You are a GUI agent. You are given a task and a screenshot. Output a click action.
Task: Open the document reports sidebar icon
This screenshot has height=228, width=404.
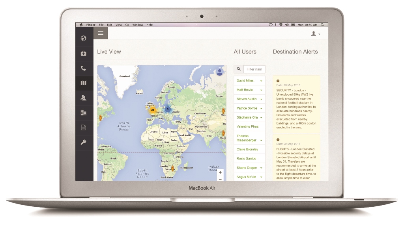pos(83,128)
